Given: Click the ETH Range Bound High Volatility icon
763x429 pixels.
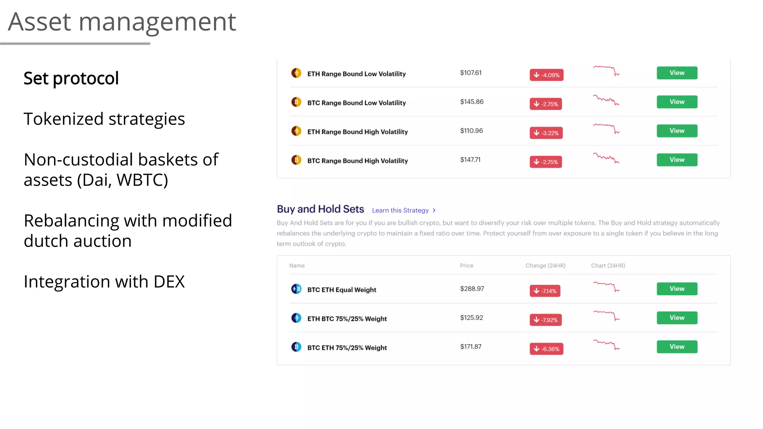Looking at the screenshot, I should (x=296, y=131).
